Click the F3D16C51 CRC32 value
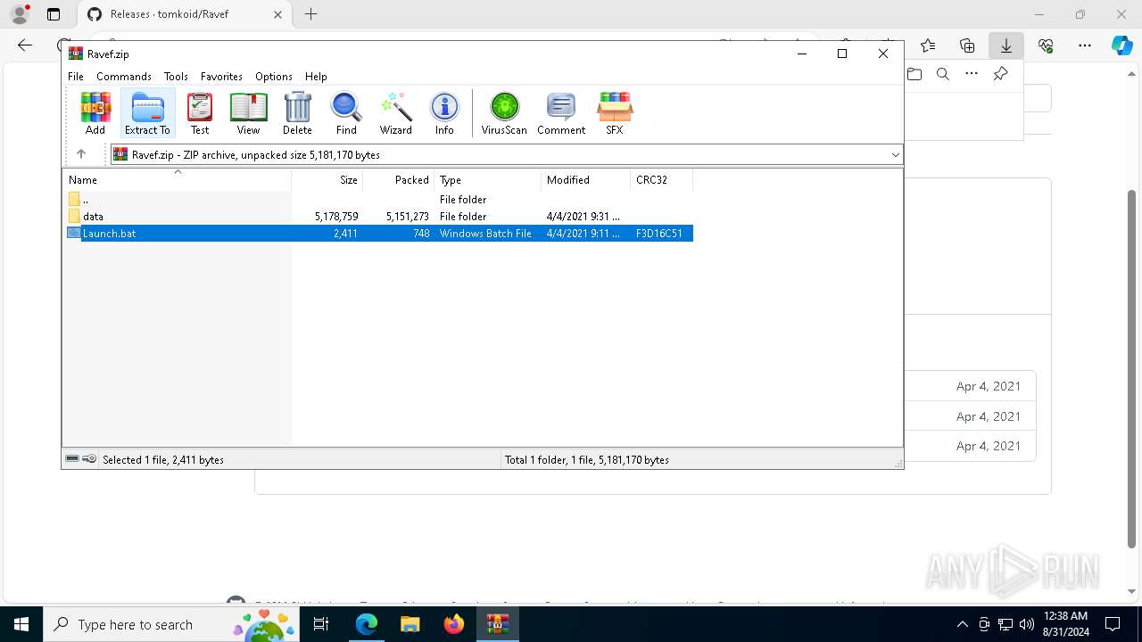This screenshot has height=642, width=1142. point(659,234)
